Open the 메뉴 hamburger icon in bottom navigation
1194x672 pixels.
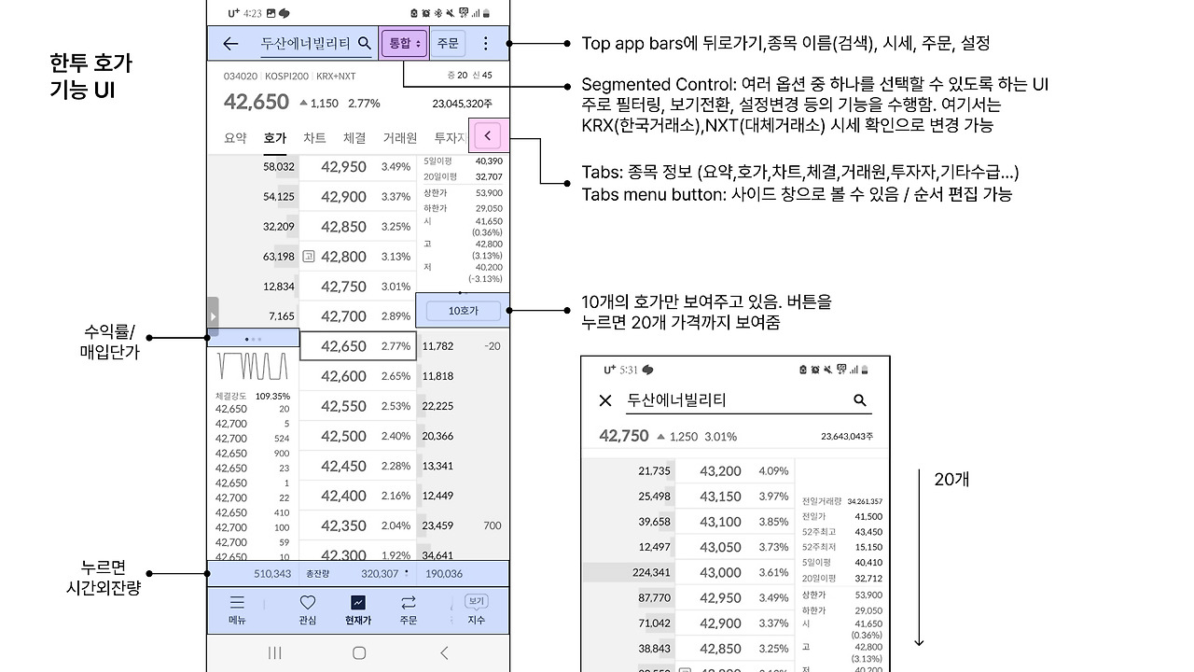tap(237, 603)
